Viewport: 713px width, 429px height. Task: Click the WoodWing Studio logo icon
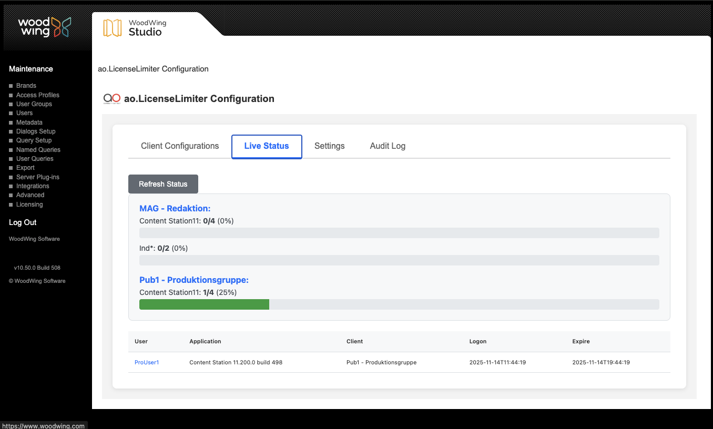(x=112, y=28)
